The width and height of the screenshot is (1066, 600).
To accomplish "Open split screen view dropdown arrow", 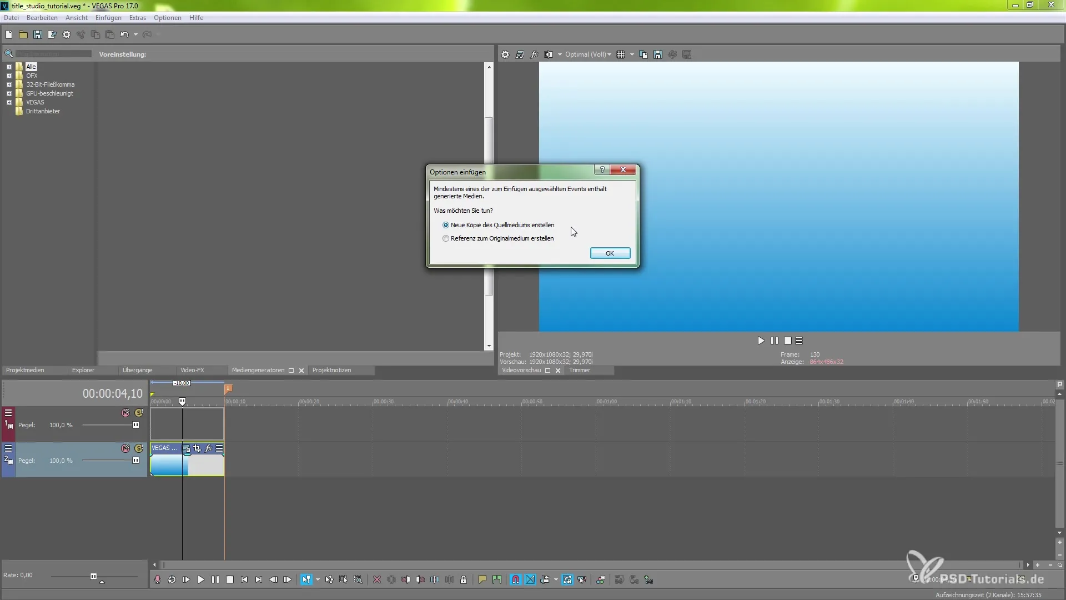I will coord(560,54).
